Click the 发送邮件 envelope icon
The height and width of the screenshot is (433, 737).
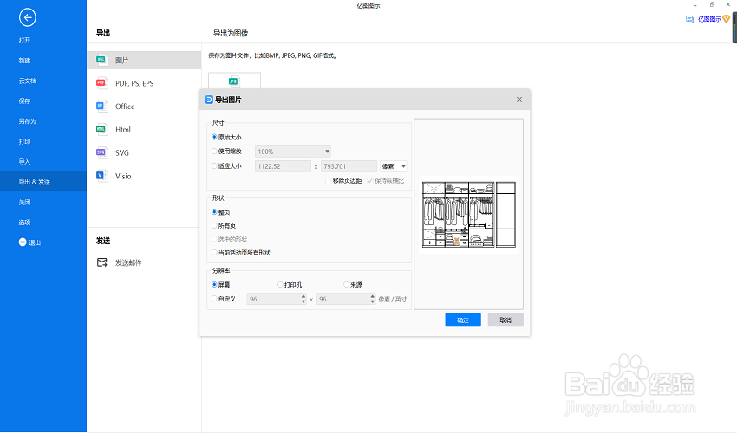coord(102,262)
